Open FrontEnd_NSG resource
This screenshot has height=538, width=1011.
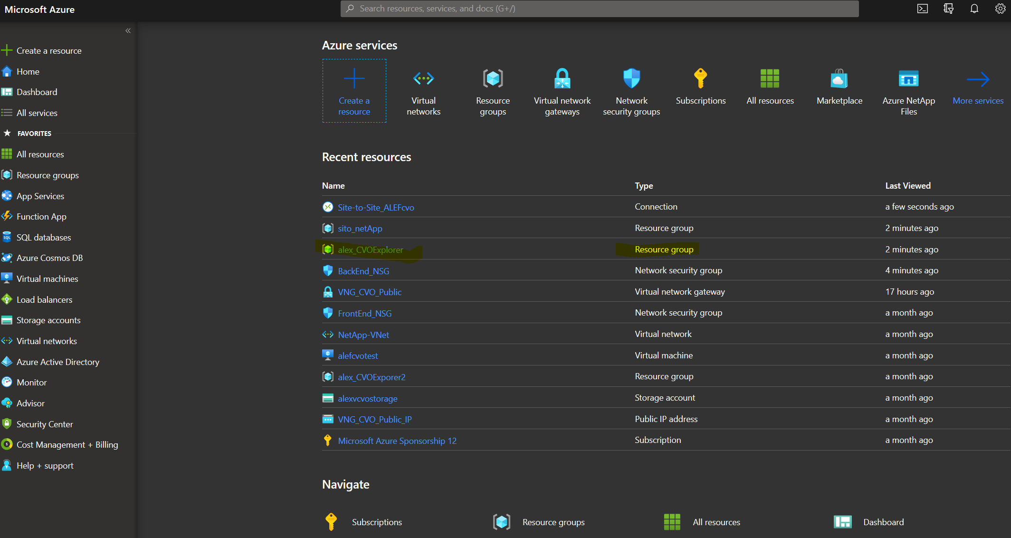[x=364, y=314]
